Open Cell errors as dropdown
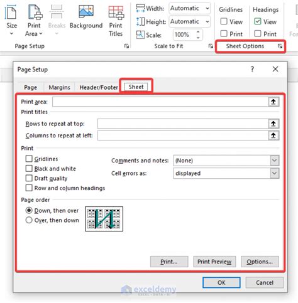This screenshot has height=303, width=298. 275,173
